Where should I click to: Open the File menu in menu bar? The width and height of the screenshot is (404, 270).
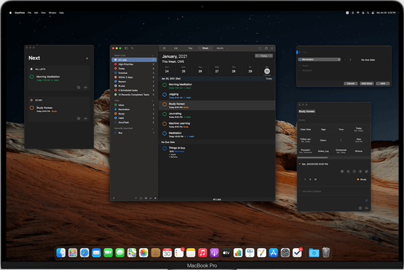coord(29,12)
